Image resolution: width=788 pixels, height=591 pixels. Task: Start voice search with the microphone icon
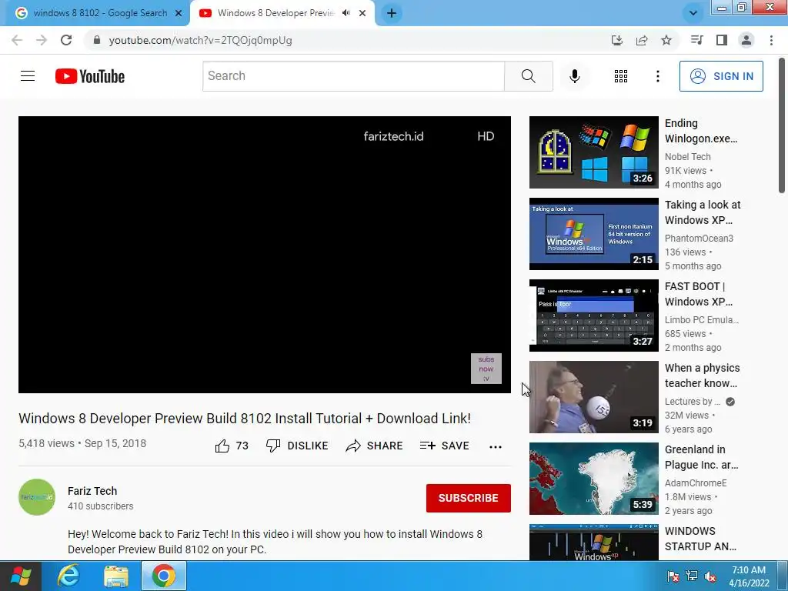[574, 76]
